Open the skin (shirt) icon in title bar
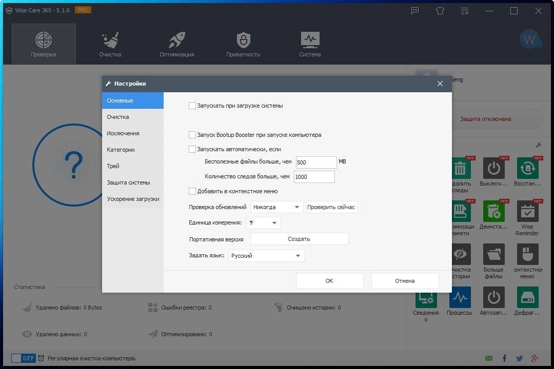The image size is (554, 369). (440, 11)
